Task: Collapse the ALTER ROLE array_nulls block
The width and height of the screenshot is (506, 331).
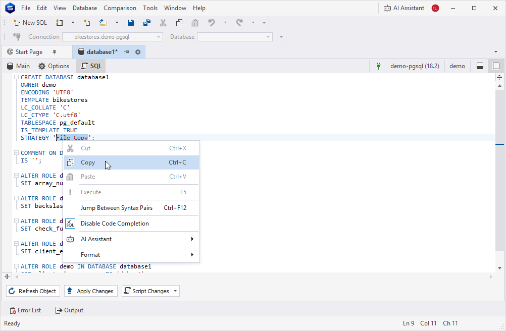Action: (16, 176)
